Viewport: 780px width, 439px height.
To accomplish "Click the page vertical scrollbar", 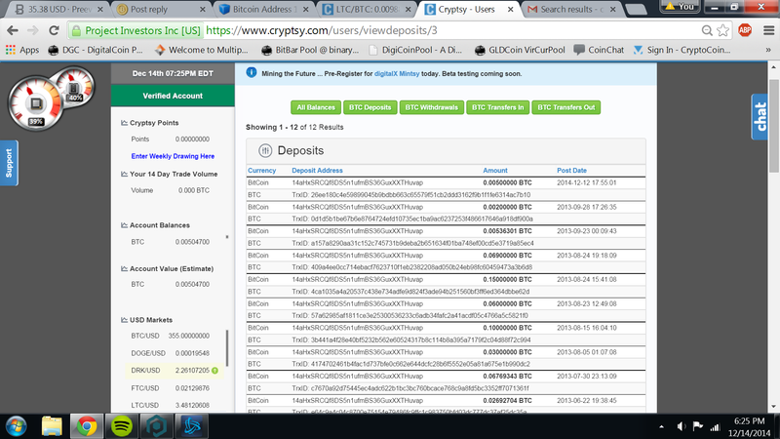I will click(x=774, y=127).
